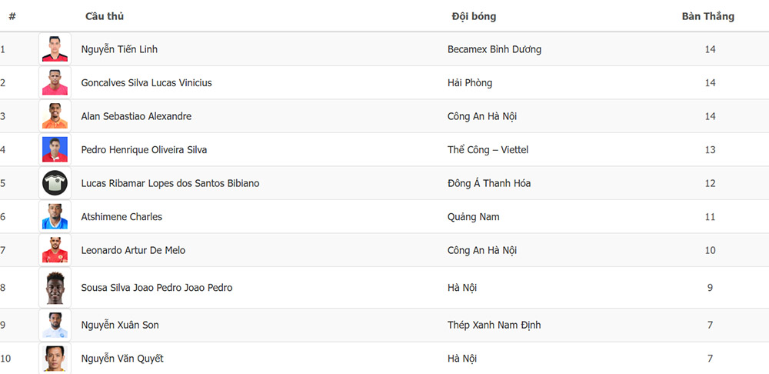
Task: Open Nguyễn Văn Quyết's avatar image
Action: click(x=55, y=359)
